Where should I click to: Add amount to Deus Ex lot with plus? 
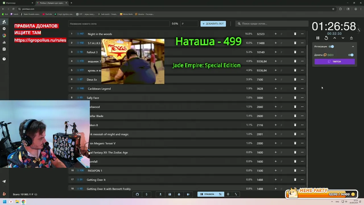coord(276,79)
